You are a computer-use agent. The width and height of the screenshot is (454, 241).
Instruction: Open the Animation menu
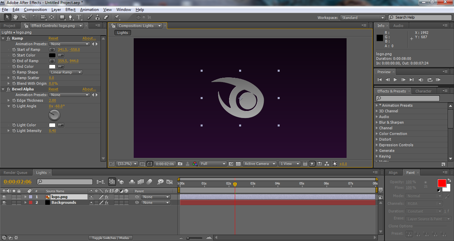(89, 10)
